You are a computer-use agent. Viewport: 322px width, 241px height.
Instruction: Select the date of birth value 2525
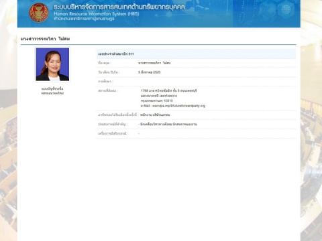[x=149, y=72]
